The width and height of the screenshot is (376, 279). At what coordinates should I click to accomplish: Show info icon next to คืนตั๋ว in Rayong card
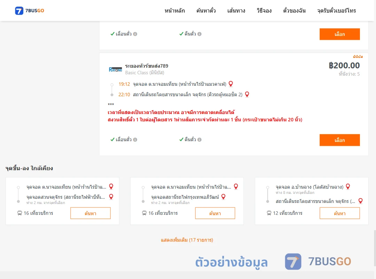click(x=199, y=139)
